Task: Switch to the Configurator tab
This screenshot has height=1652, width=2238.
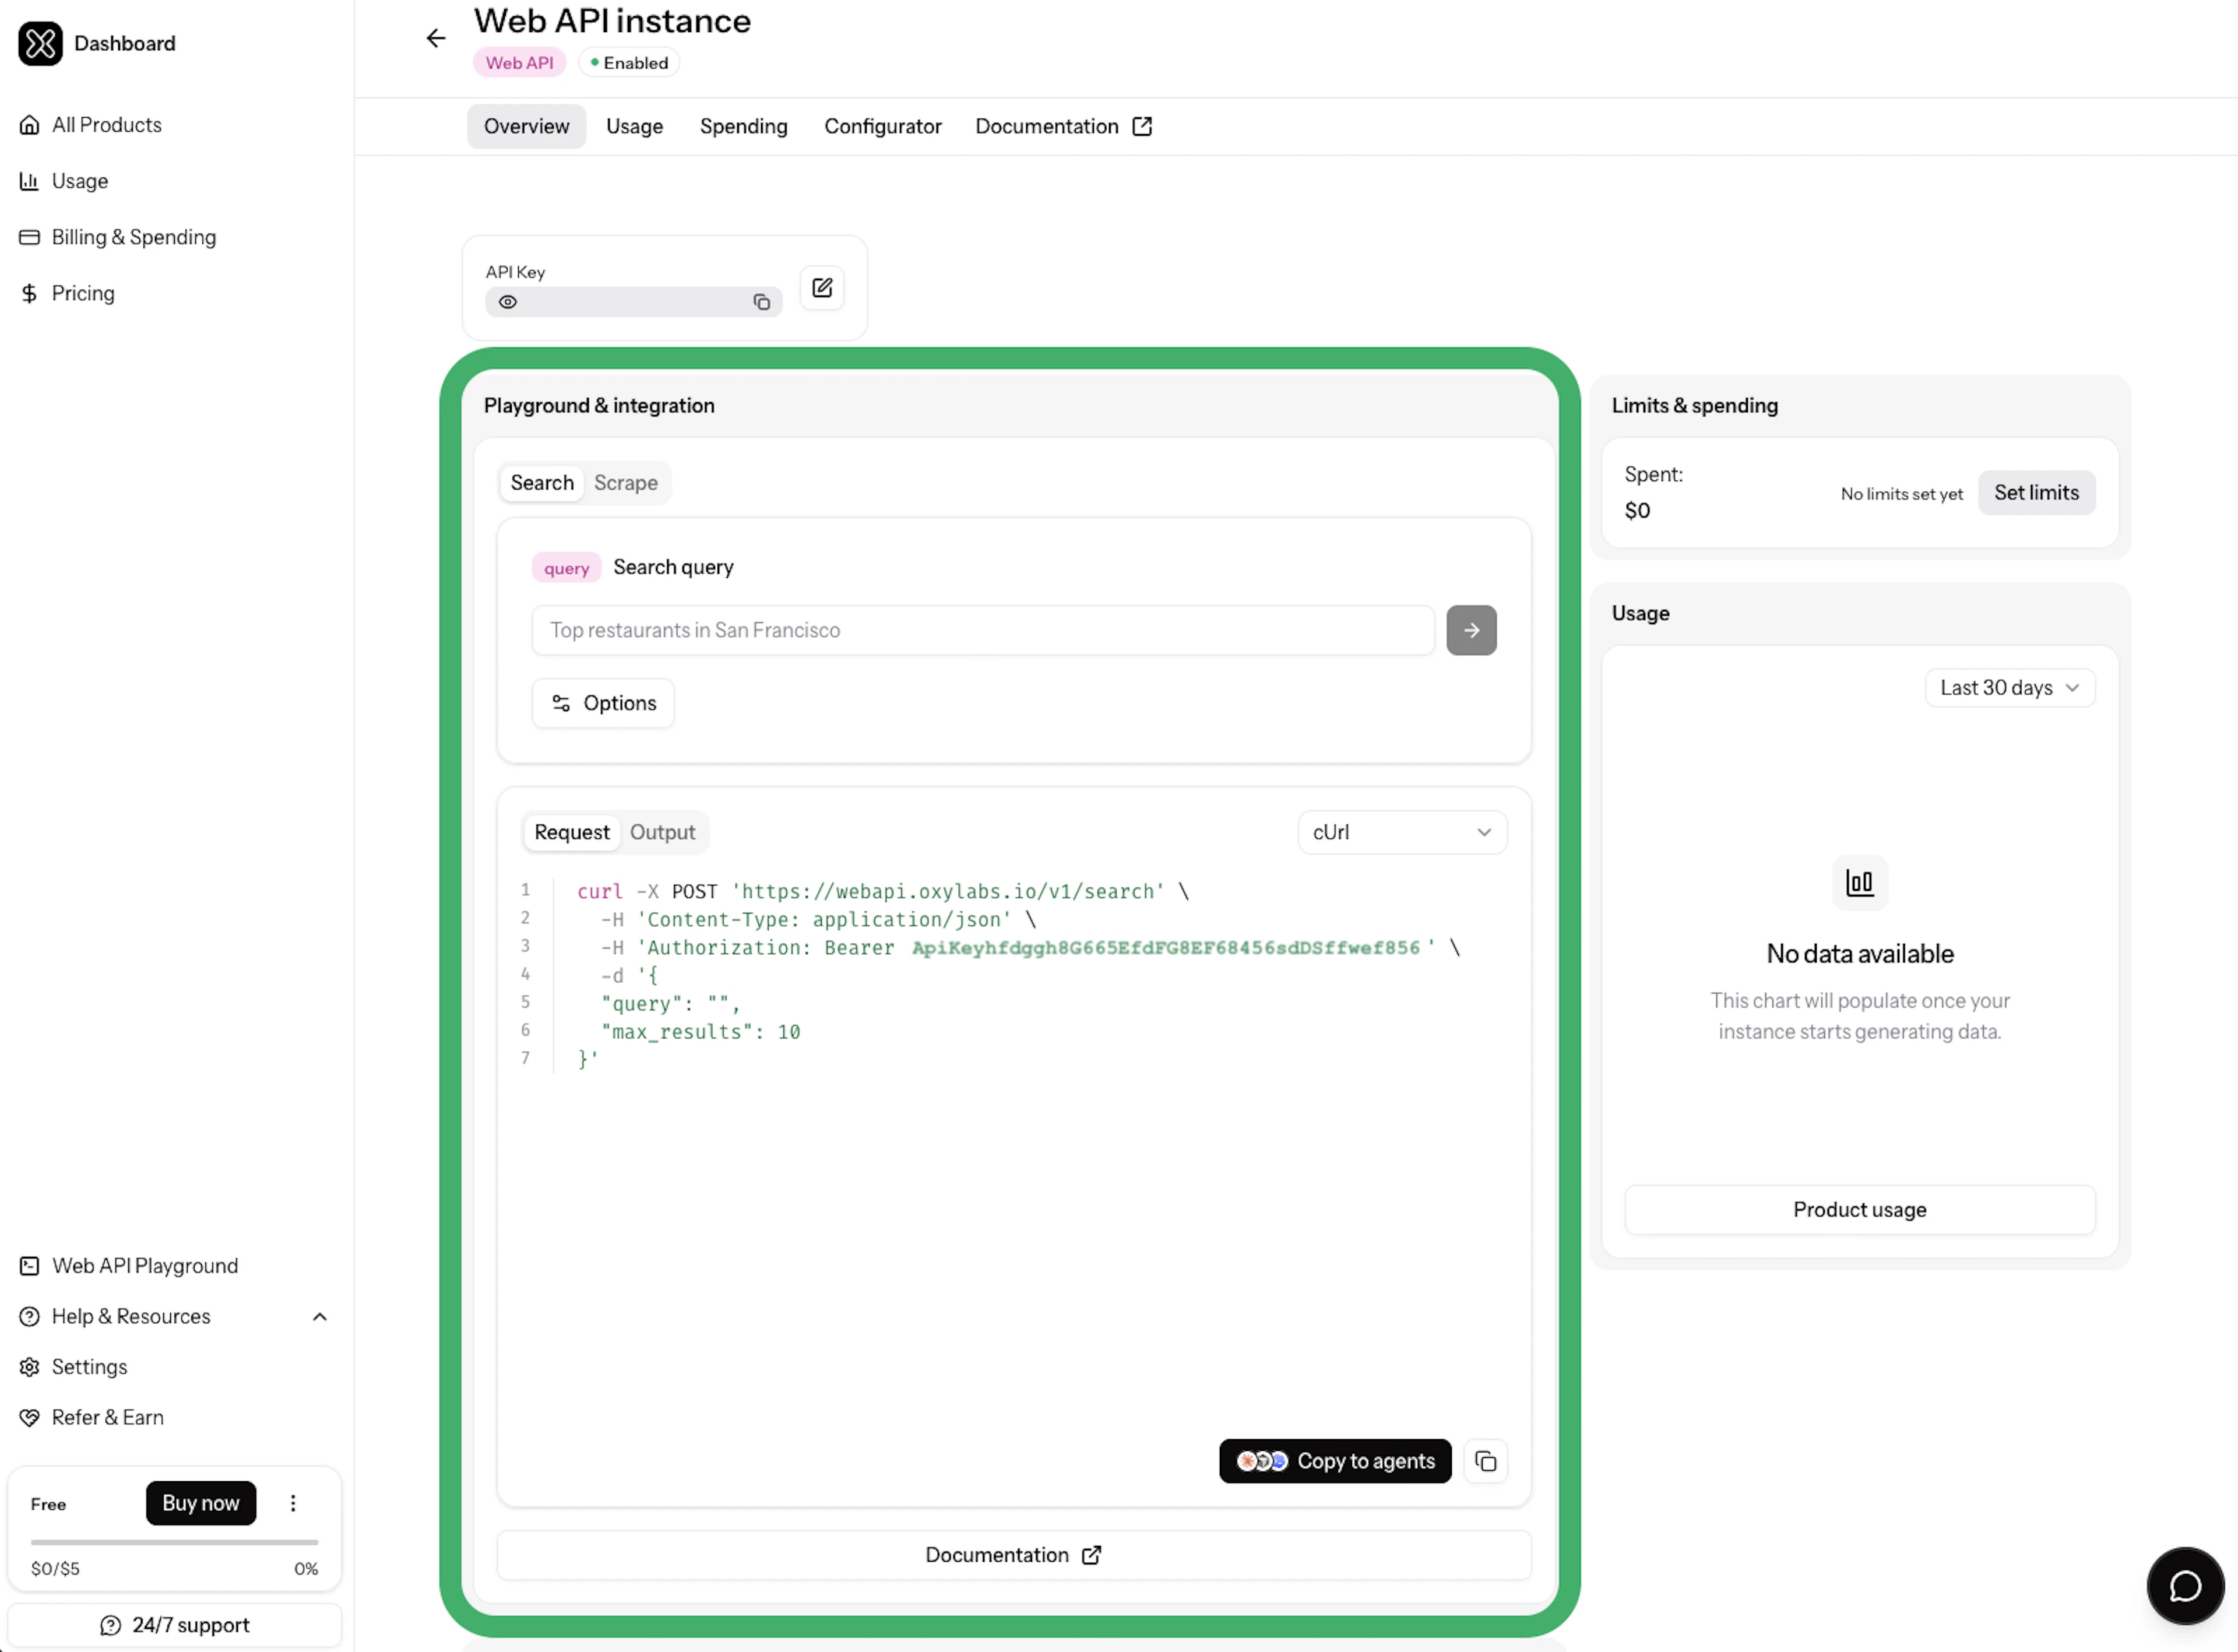Action: (882, 126)
